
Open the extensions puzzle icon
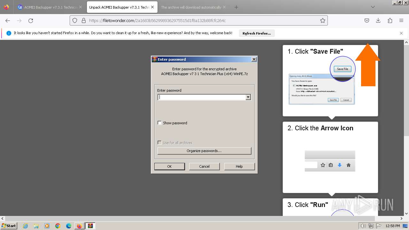click(x=390, y=20)
